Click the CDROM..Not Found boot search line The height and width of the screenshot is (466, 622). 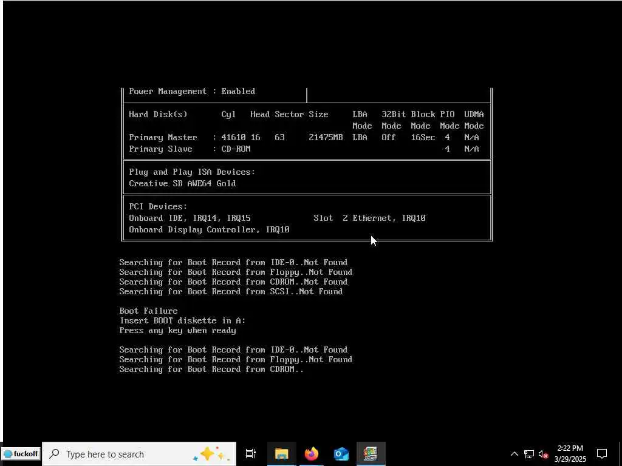(233, 282)
